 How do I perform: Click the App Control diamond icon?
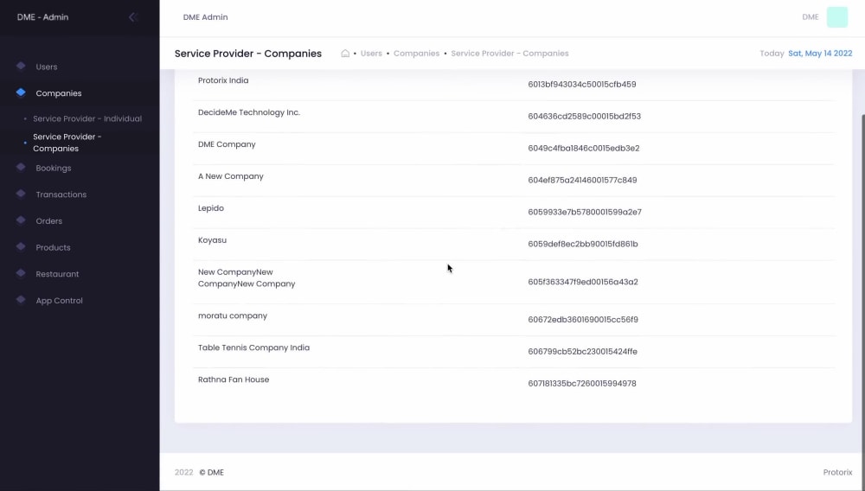click(21, 300)
